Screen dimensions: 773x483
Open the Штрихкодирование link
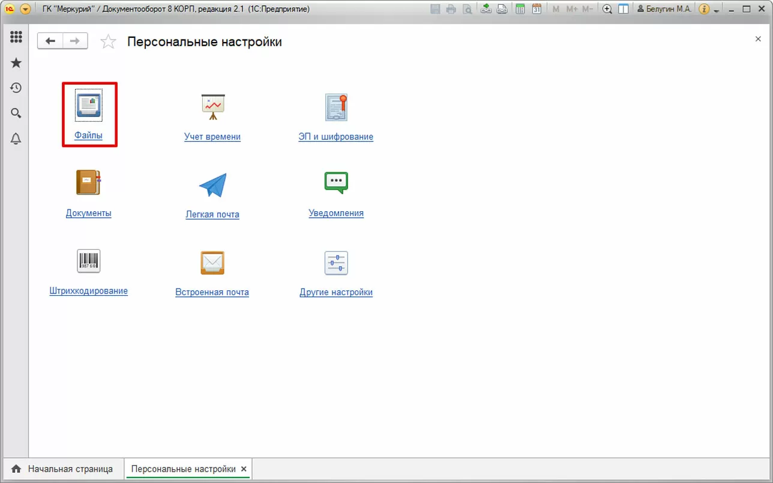point(89,291)
